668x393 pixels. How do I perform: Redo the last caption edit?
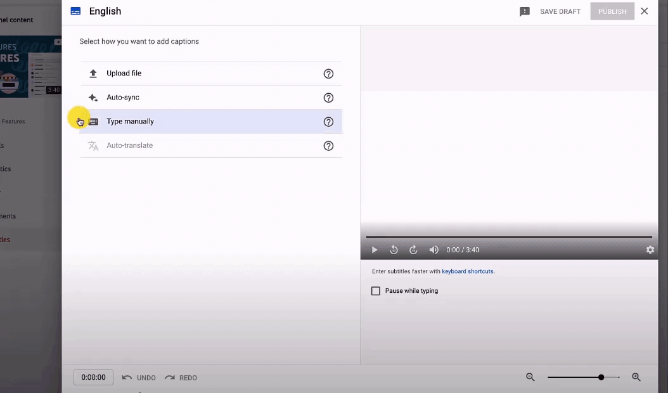(x=181, y=378)
